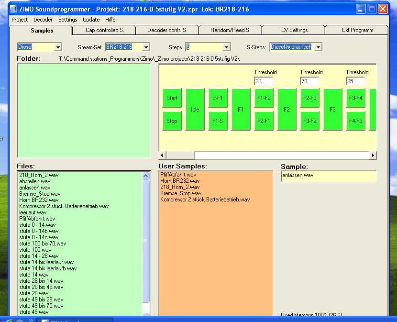397x322 pixels.
Task: Expand the Diesel type dropdown
Action: coord(58,47)
